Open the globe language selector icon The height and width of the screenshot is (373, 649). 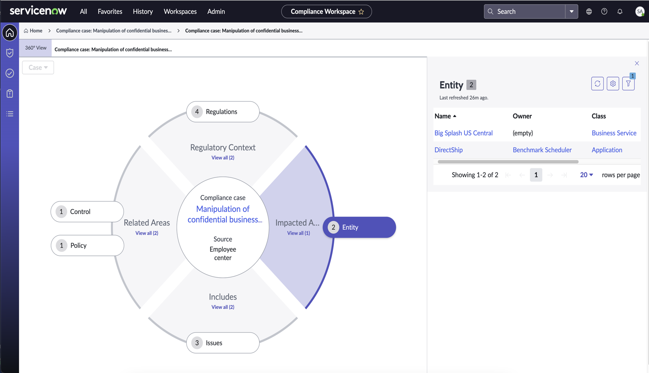coord(589,12)
